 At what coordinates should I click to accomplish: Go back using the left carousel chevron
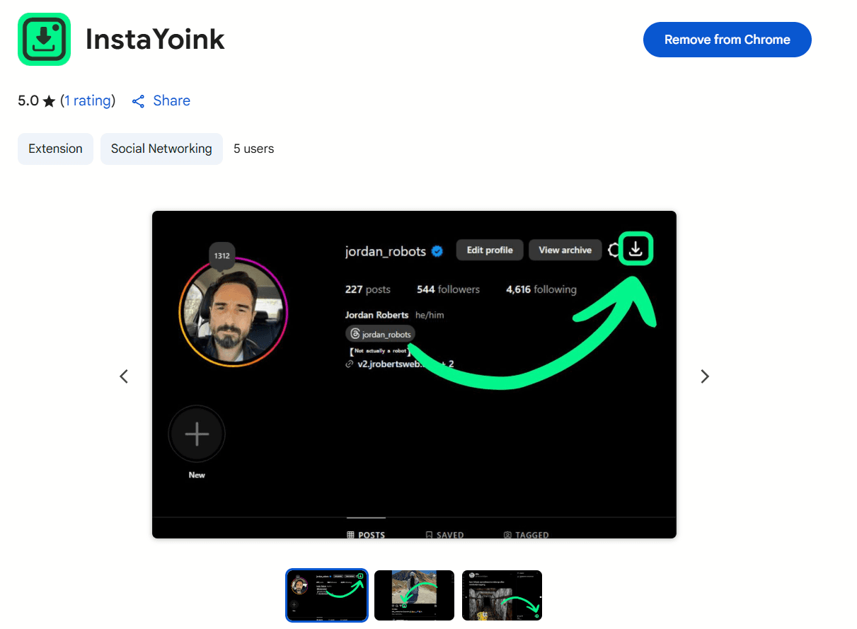[x=124, y=376]
